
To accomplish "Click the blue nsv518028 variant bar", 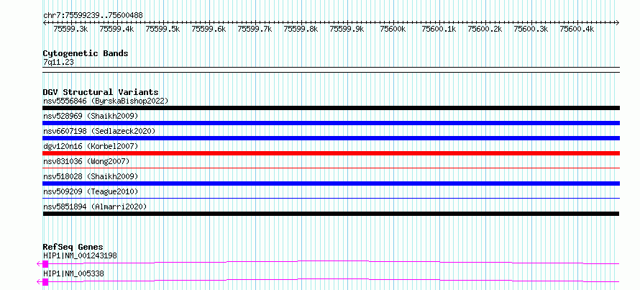I will (331, 183).
